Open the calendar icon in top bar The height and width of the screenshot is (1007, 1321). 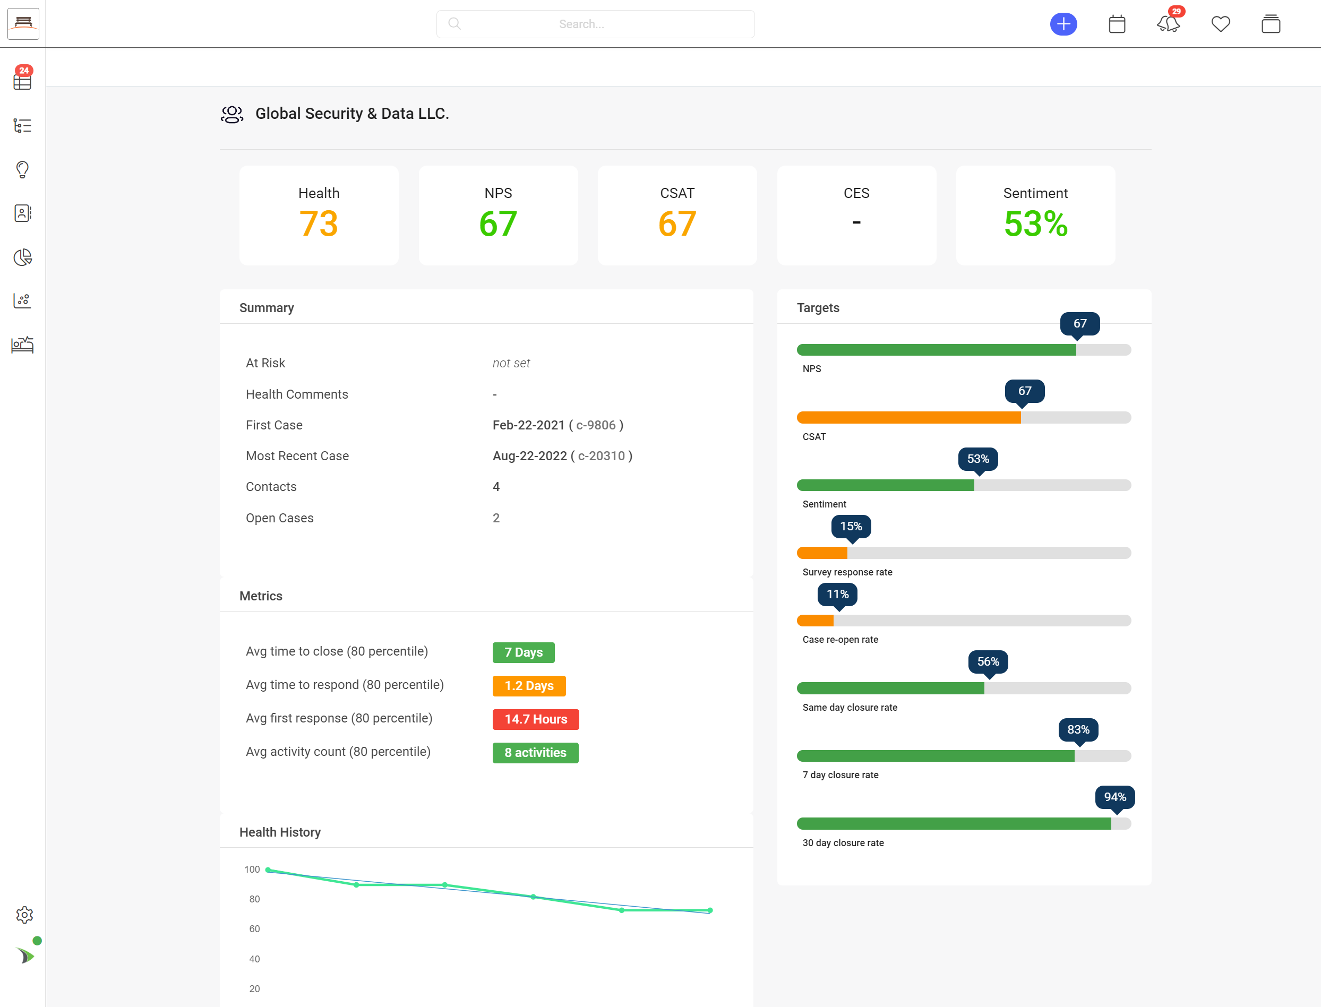[1117, 24]
